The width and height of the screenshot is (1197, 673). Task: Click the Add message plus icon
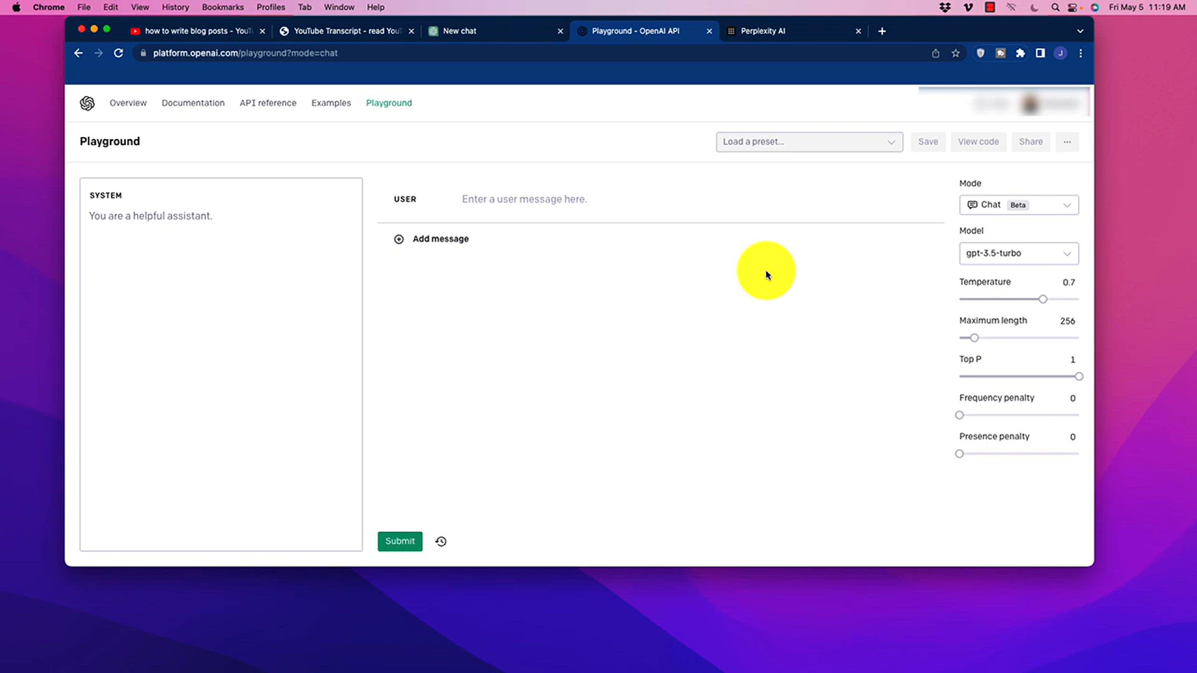[x=399, y=239]
